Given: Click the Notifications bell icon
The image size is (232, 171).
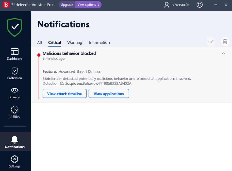Looking at the screenshot, I should [15, 140].
